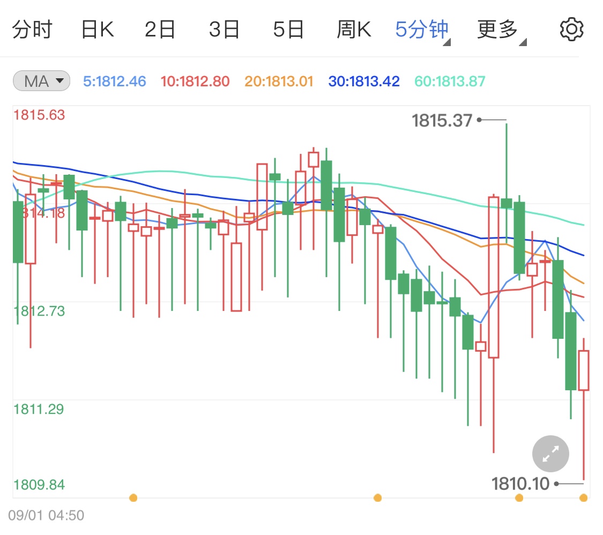
Task: Click the high price label 1815.37
Action: (442, 121)
